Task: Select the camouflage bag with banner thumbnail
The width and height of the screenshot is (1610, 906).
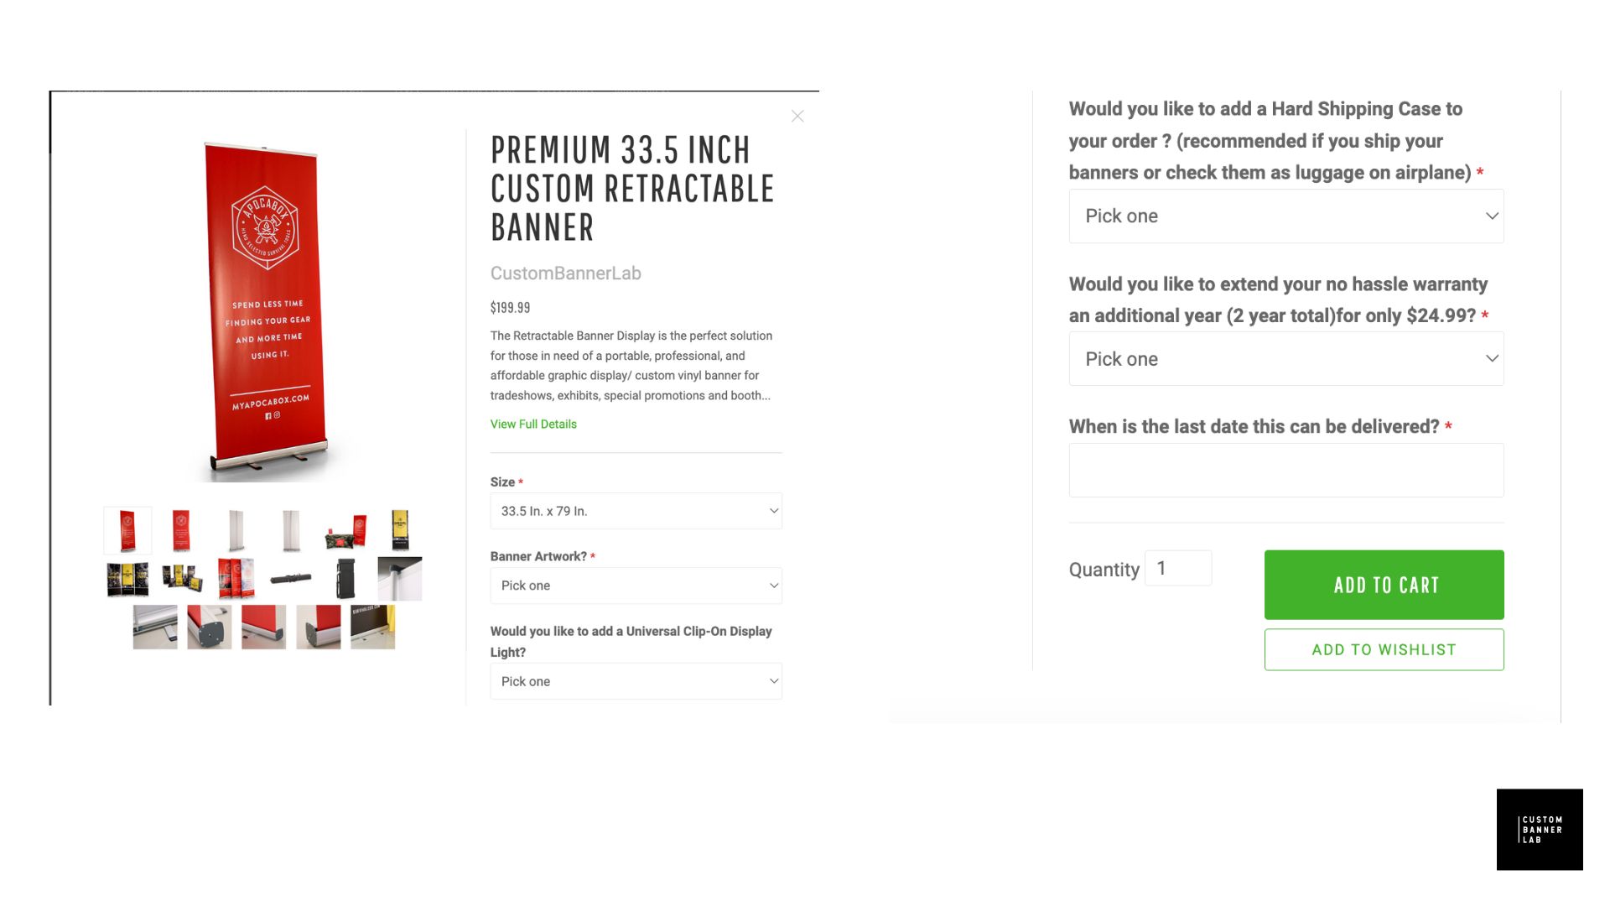Action: click(x=345, y=531)
